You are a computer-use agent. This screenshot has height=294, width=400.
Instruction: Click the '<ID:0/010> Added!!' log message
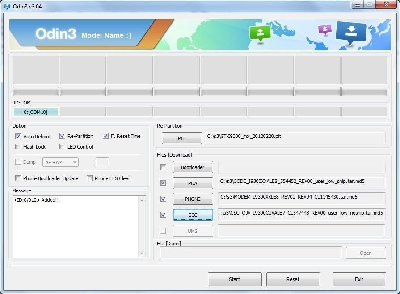pos(36,200)
